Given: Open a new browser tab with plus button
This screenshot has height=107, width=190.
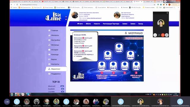Looking at the screenshot, I should 165,1.
